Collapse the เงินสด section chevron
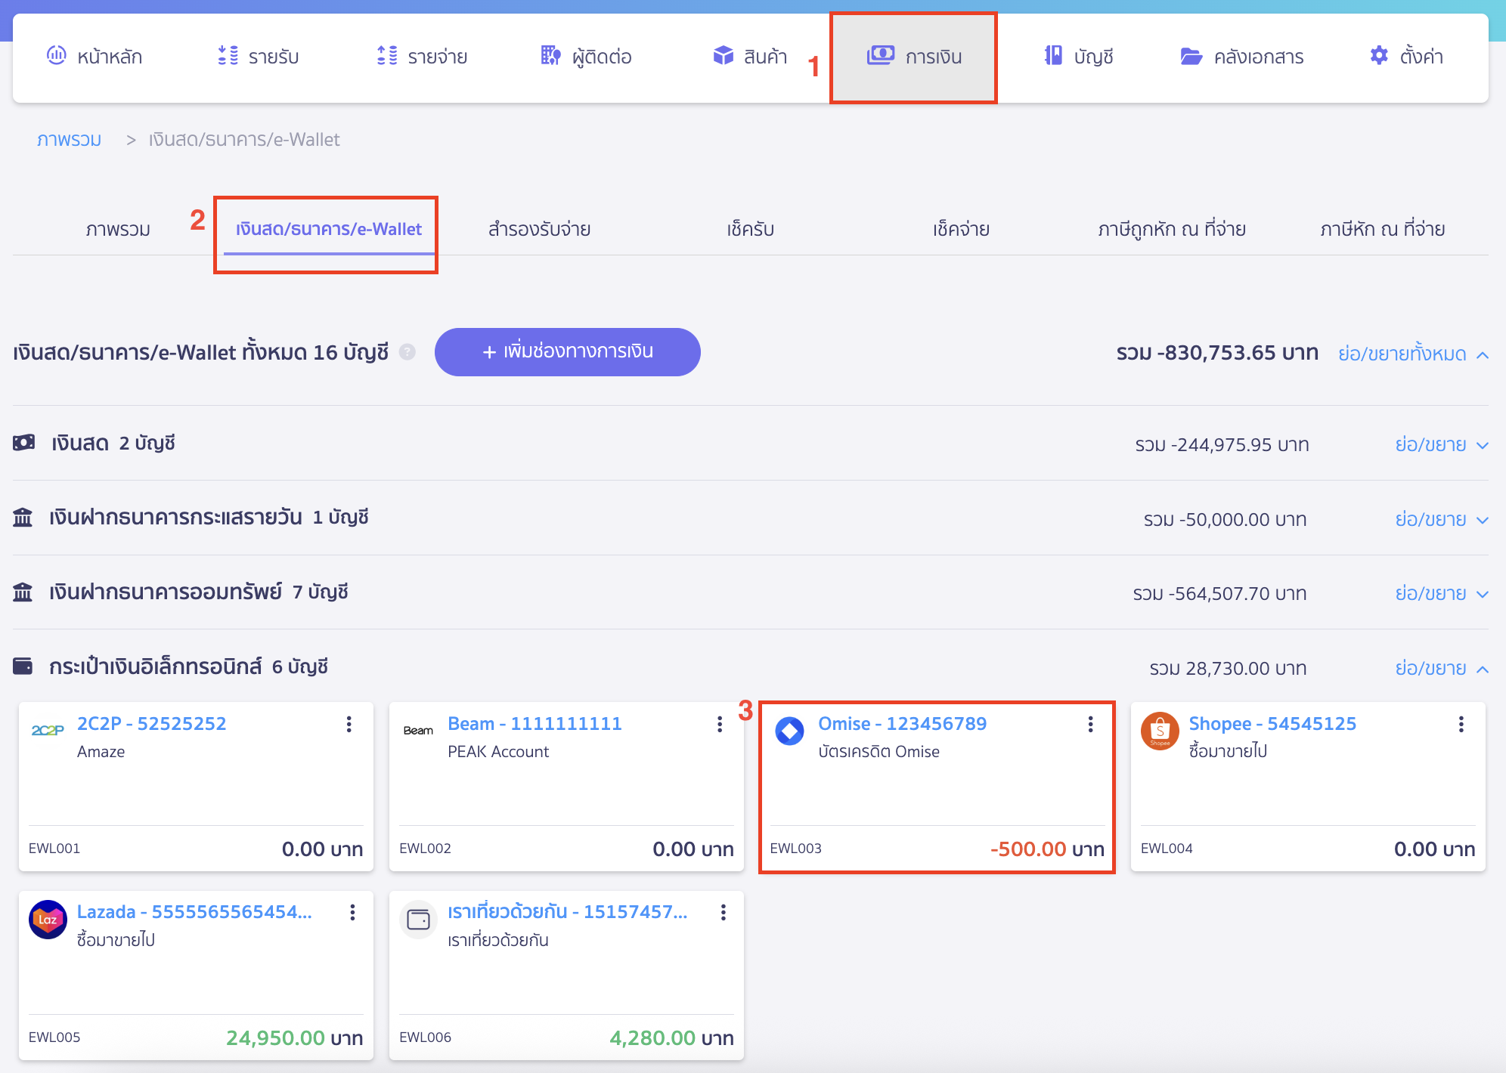This screenshot has width=1506, height=1073. pos(1480,444)
